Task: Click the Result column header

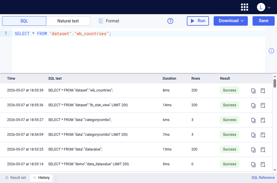Action: click(x=225, y=79)
